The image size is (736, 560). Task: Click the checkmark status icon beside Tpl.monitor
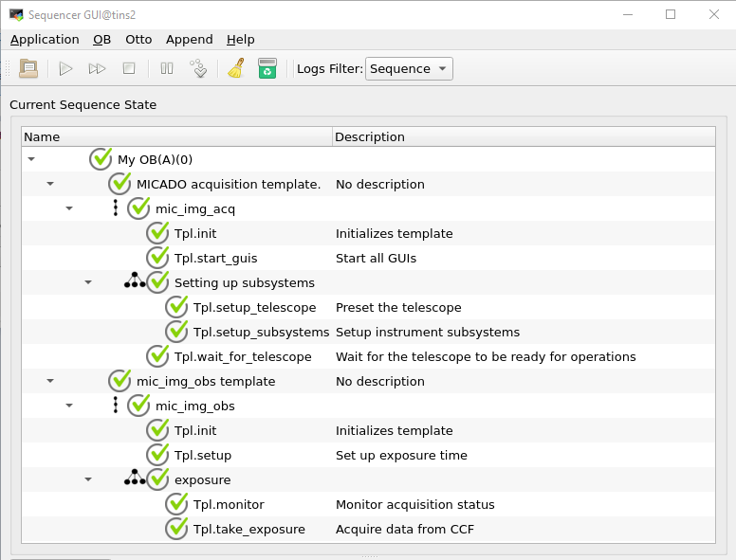point(177,504)
